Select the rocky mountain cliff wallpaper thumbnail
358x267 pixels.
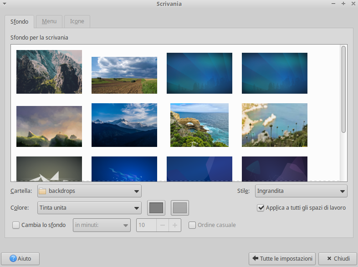pyautogui.click(x=49, y=72)
